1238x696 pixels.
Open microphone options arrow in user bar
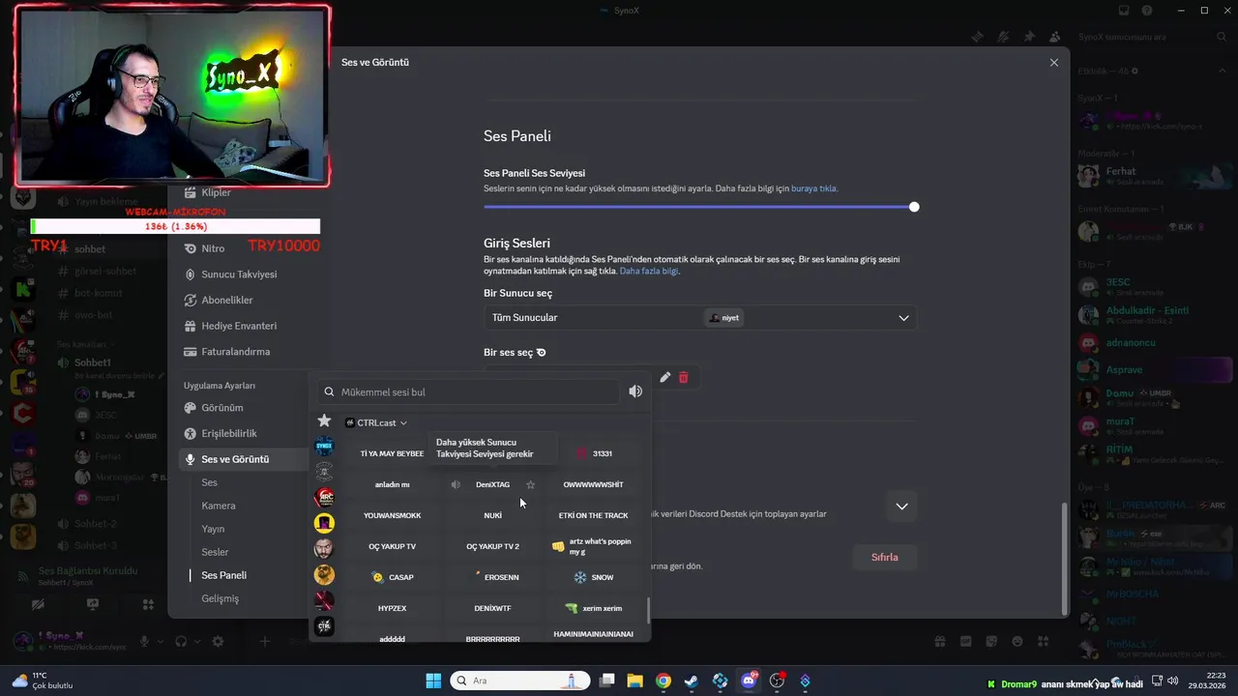[160, 641]
